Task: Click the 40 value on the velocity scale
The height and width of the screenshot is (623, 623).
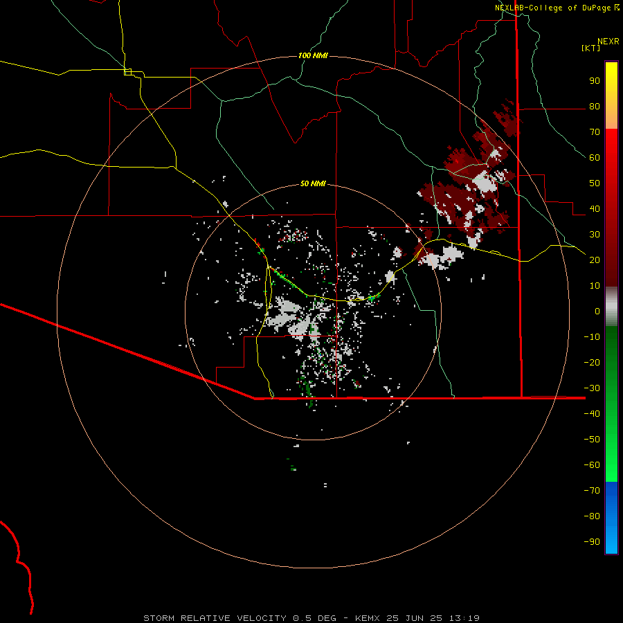Action: coord(595,208)
